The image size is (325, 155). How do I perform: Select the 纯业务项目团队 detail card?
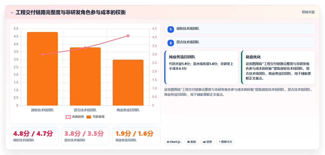201,67
